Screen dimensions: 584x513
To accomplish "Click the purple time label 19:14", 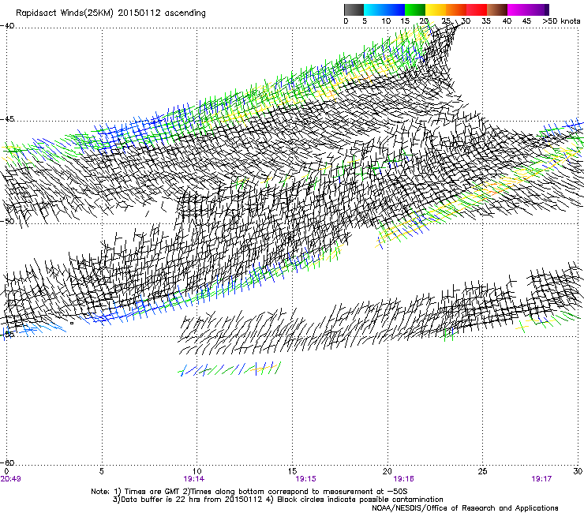I will [x=193, y=479].
